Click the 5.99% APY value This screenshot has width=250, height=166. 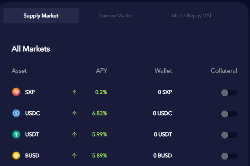(100, 134)
